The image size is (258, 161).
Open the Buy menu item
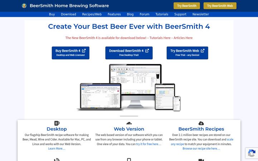[52, 14]
